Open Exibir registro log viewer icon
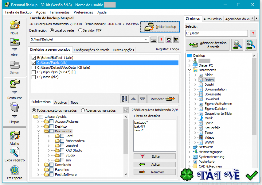 [14, 152]
